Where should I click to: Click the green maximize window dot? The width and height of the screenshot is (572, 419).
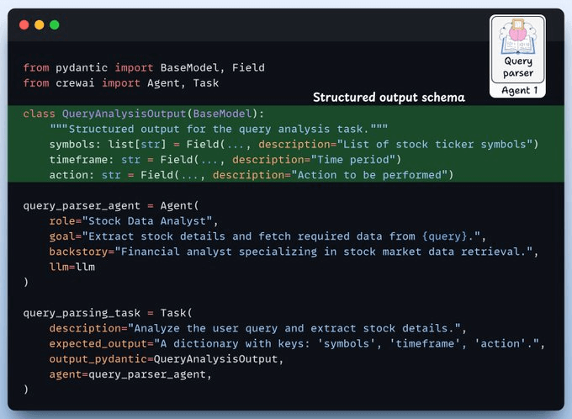pos(55,24)
